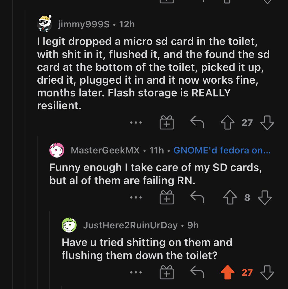Reply to MasterGeekMX's comment
The image size is (288, 289).
197,197
